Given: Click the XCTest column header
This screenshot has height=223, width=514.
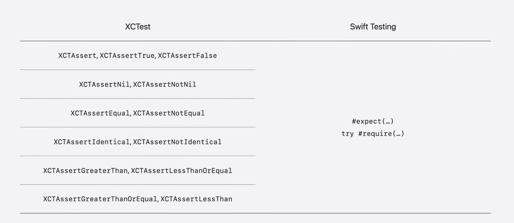Looking at the screenshot, I should [138, 27].
